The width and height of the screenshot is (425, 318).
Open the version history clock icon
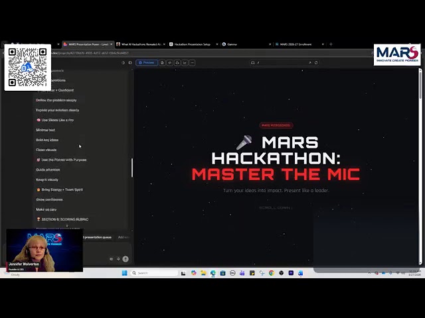tap(123, 63)
